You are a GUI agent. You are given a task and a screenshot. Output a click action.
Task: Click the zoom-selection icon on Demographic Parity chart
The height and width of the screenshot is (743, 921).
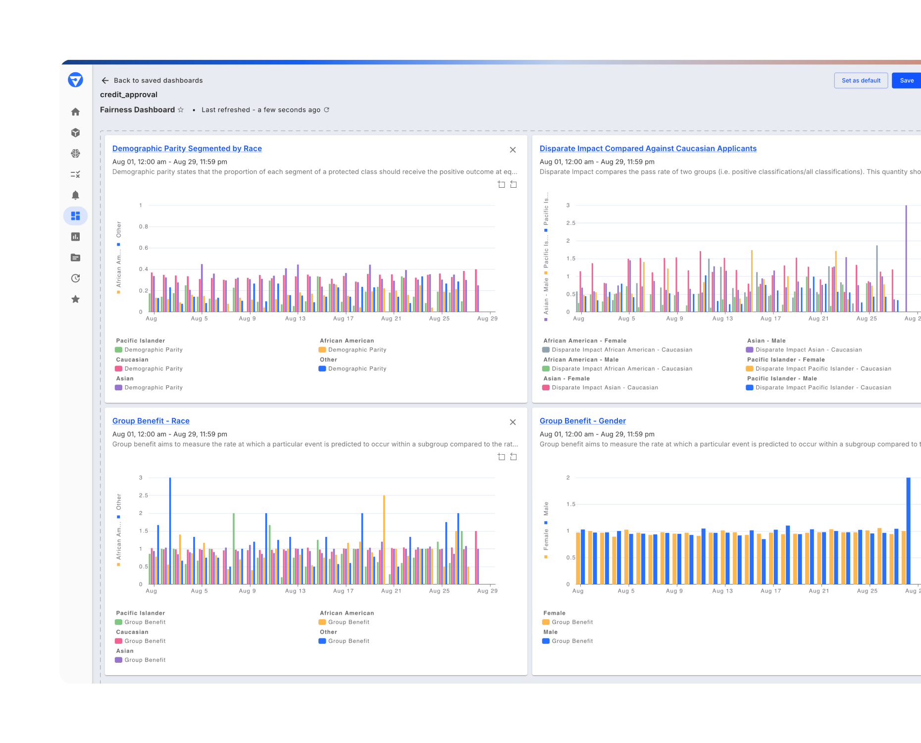click(x=502, y=184)
